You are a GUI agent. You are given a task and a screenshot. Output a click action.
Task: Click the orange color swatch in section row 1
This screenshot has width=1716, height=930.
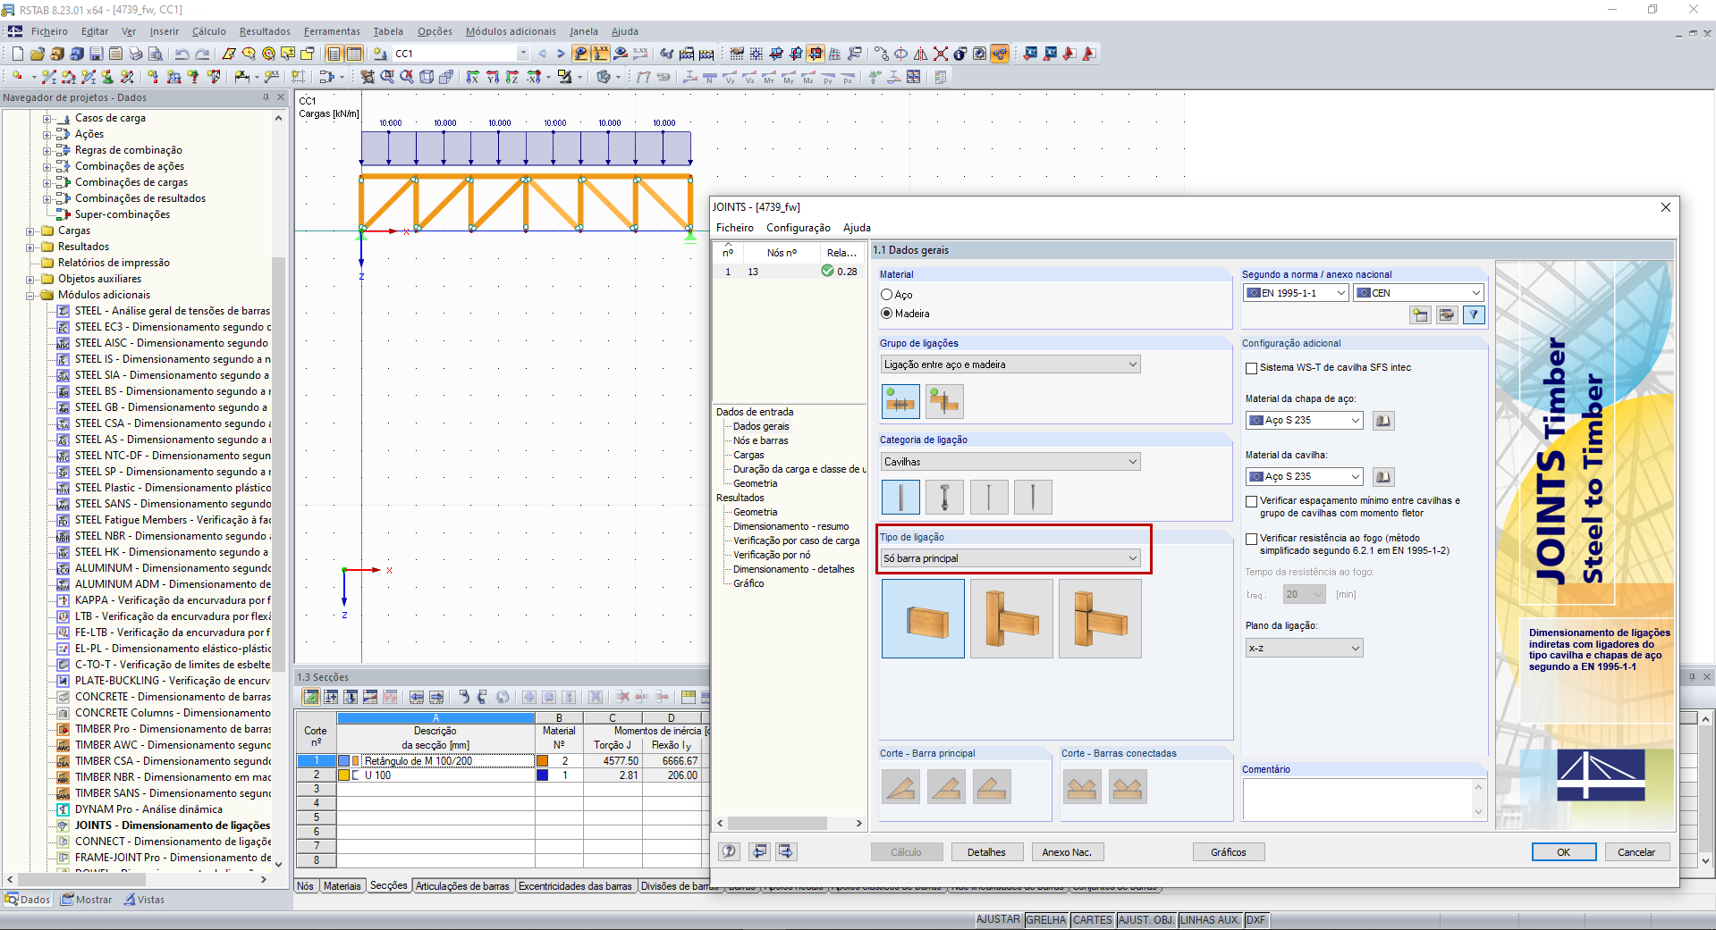click(x=542, y=761)
